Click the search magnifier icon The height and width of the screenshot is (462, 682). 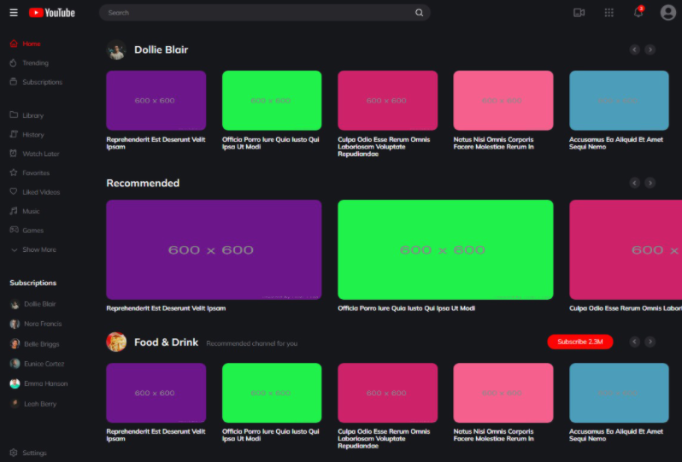tap(419, 13)
